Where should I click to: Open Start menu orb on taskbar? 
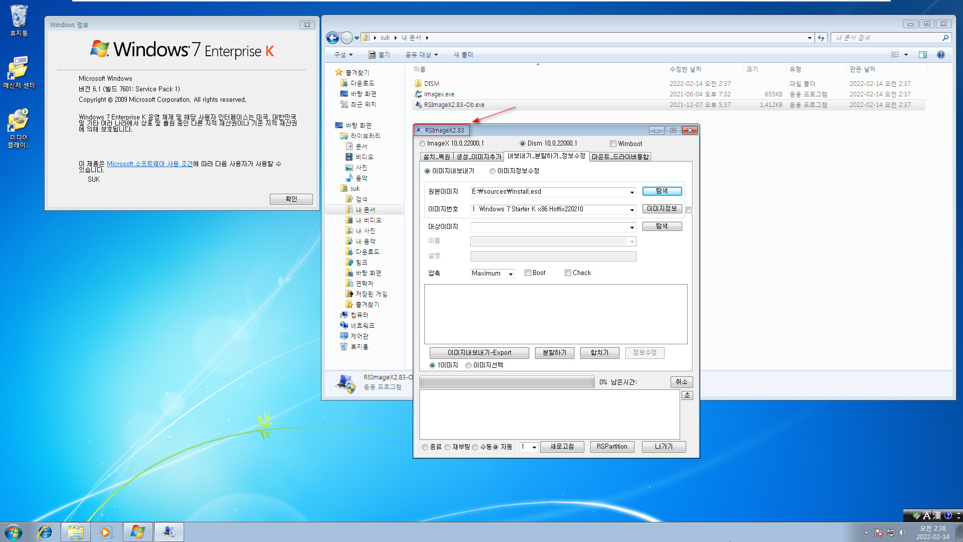coord(14,532)
